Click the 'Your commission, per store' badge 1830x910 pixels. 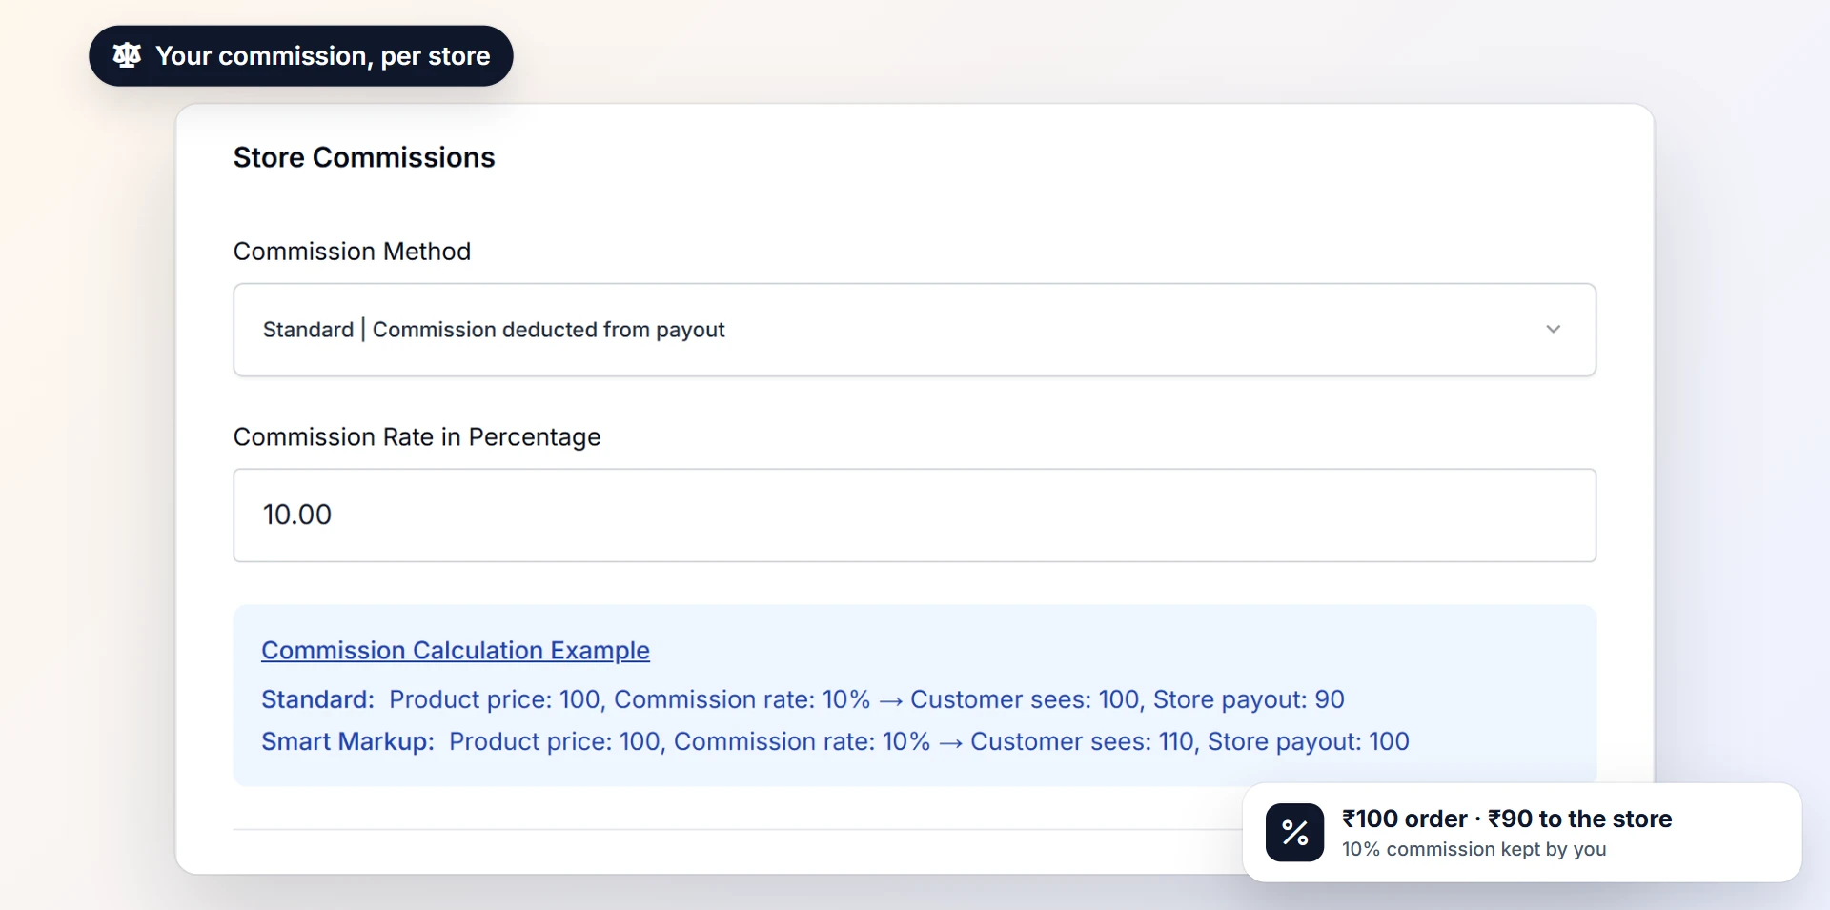pos(300,56)
